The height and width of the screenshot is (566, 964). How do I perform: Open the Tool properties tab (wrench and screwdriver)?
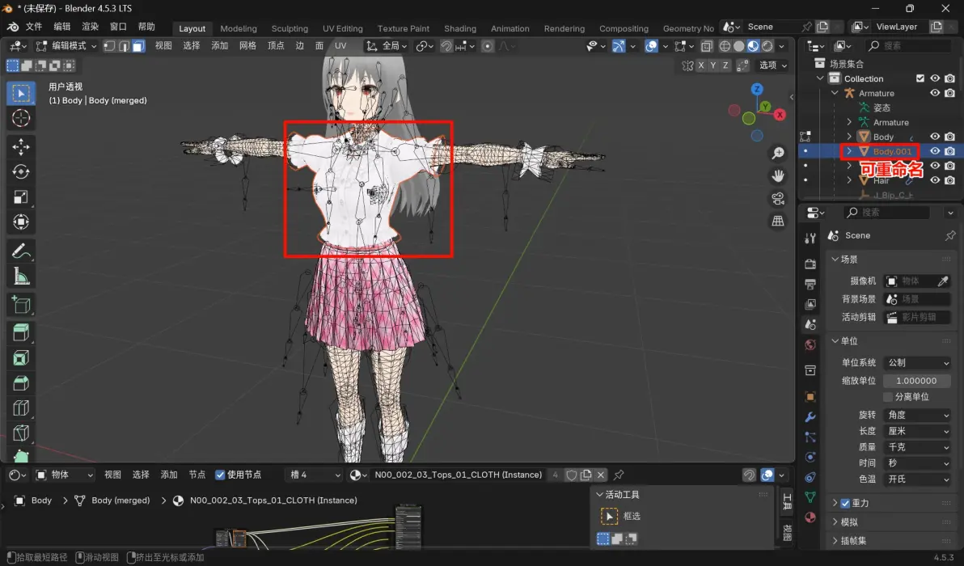point(810,239)
